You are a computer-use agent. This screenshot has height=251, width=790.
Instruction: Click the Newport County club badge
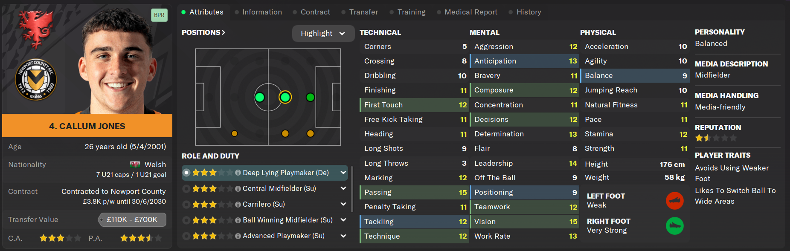(36, 80)
